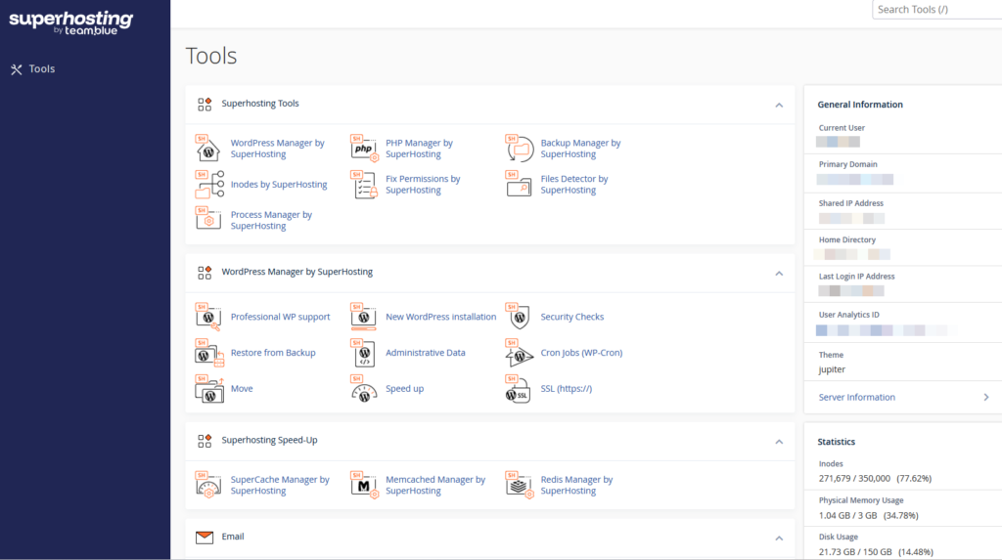Click the Speed up link
The height and width of the screenshot is (560, 1002).
pyautogui.click(x=404, y=388)
